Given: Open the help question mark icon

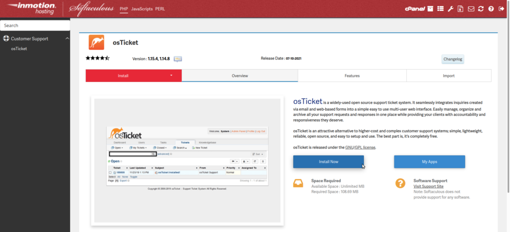Looking at the screenshot, I should click(491, 9).
